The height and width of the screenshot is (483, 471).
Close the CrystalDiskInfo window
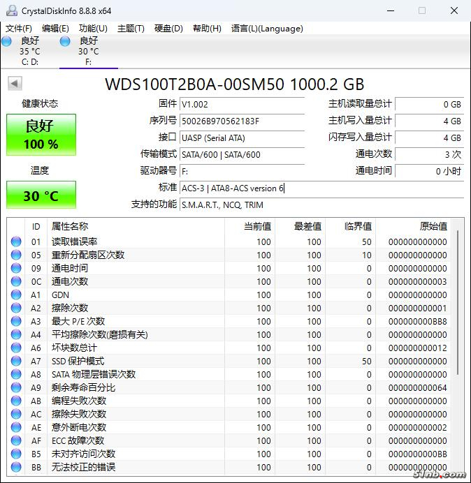point(454,10)
